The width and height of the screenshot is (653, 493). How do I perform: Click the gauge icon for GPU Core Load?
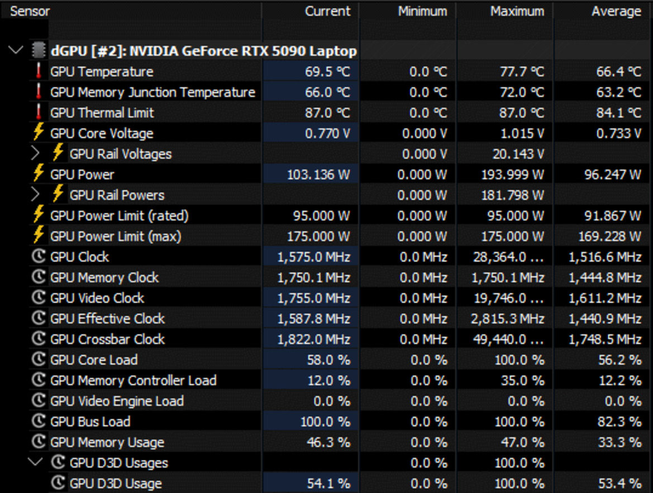(39, 359)
